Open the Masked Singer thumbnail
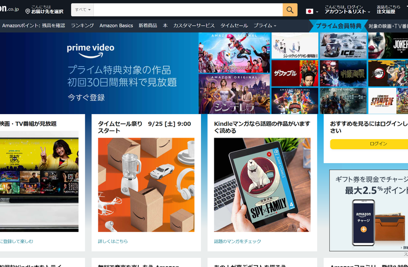408x267 pixels. pyautogui.click(x=234, y=53)
